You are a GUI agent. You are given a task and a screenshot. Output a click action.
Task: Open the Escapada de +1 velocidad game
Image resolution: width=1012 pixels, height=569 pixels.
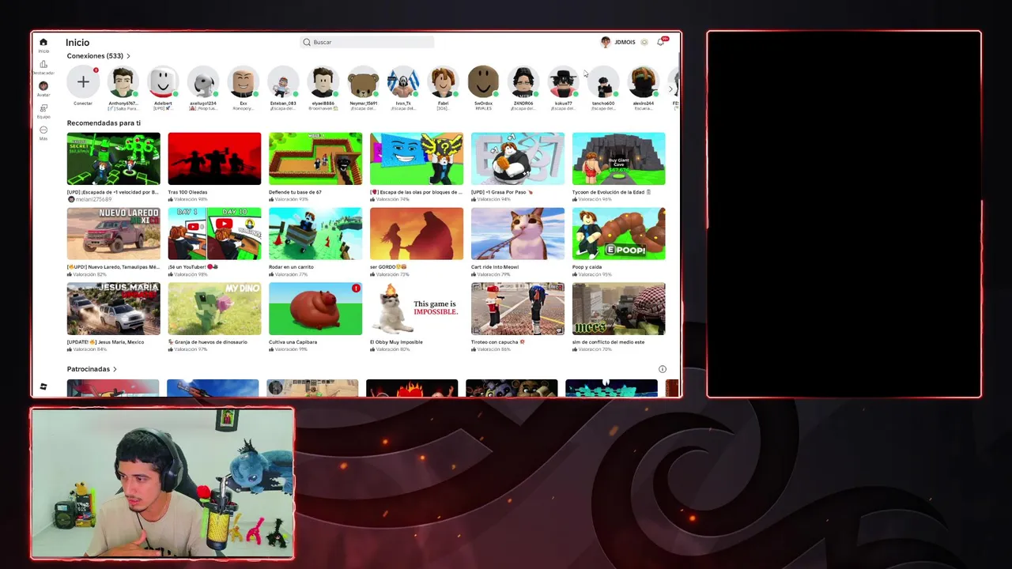(x=113, y=159)
